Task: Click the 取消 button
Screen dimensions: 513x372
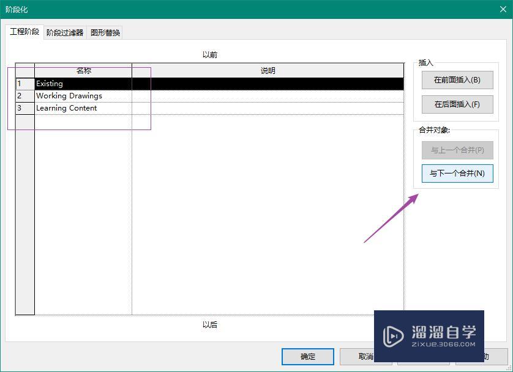Action: tap(366, 356)
